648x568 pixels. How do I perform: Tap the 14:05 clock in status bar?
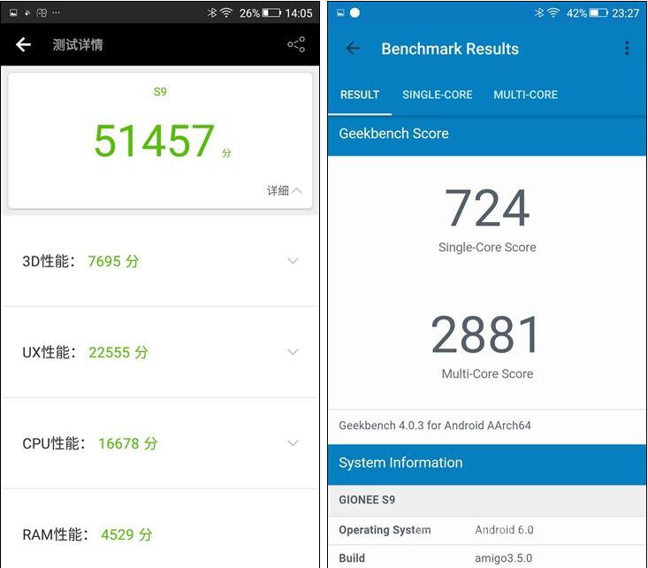(x=299, y=13)
